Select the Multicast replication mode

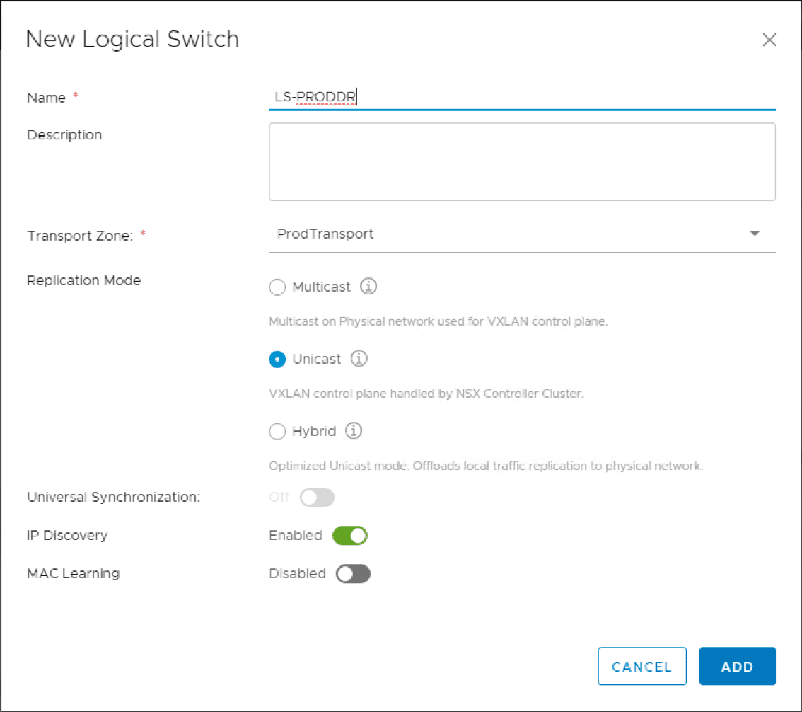point(277,287)
